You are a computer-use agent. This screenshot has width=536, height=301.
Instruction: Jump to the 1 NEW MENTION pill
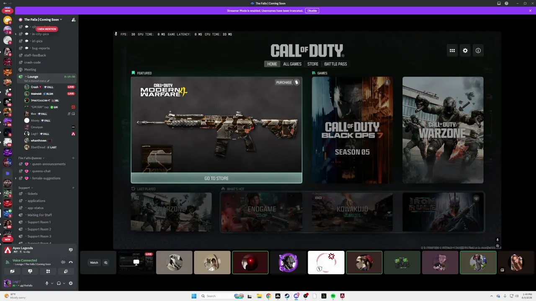(46, 29)
